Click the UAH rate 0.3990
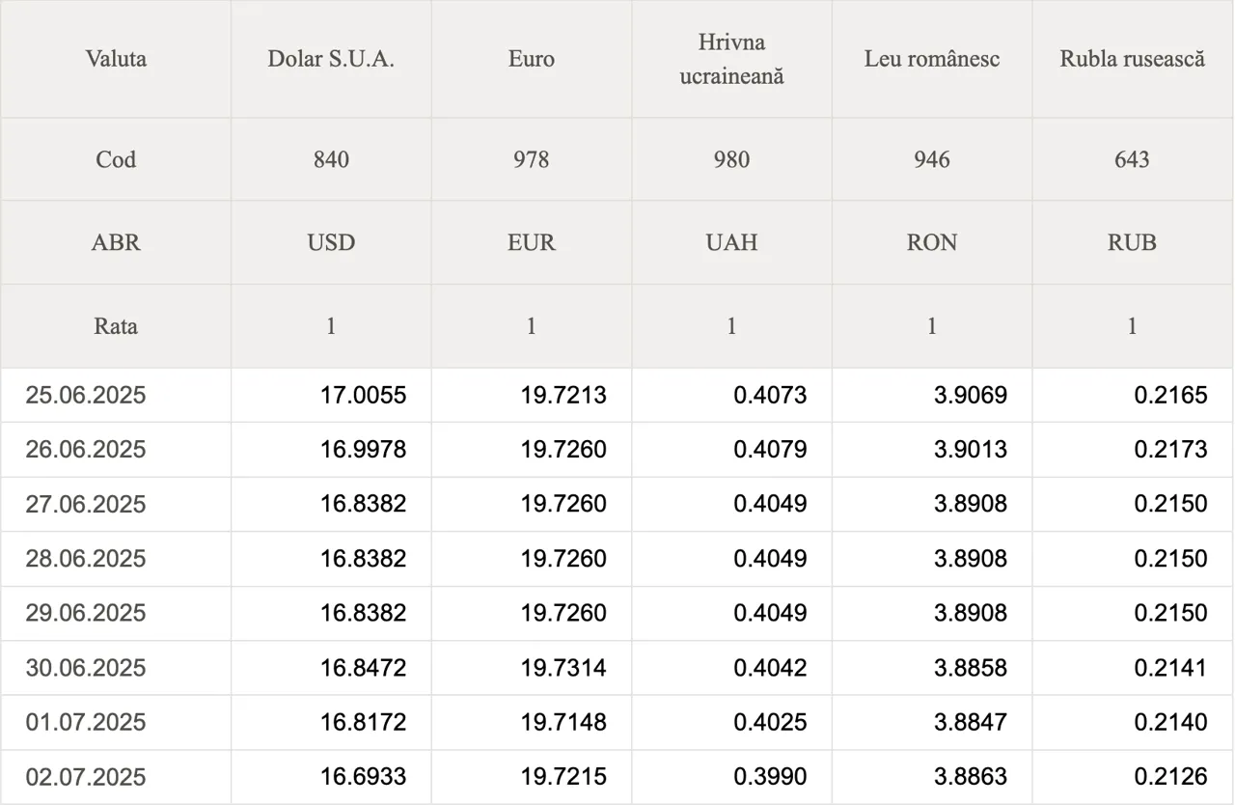The height and width of the screenshot is (805, 1235). click(770, 777)
